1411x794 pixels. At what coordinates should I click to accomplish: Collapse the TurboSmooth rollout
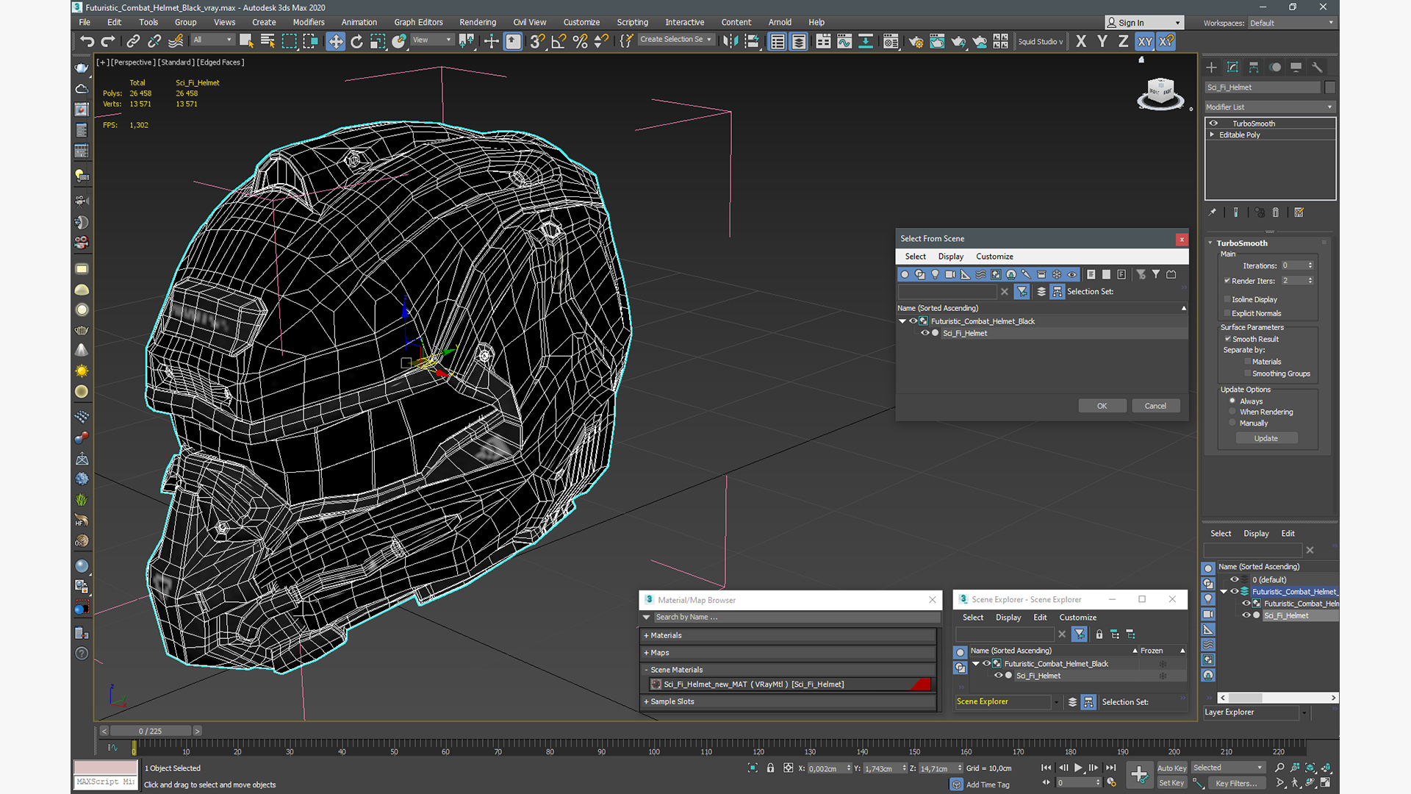click(1210, 243)
